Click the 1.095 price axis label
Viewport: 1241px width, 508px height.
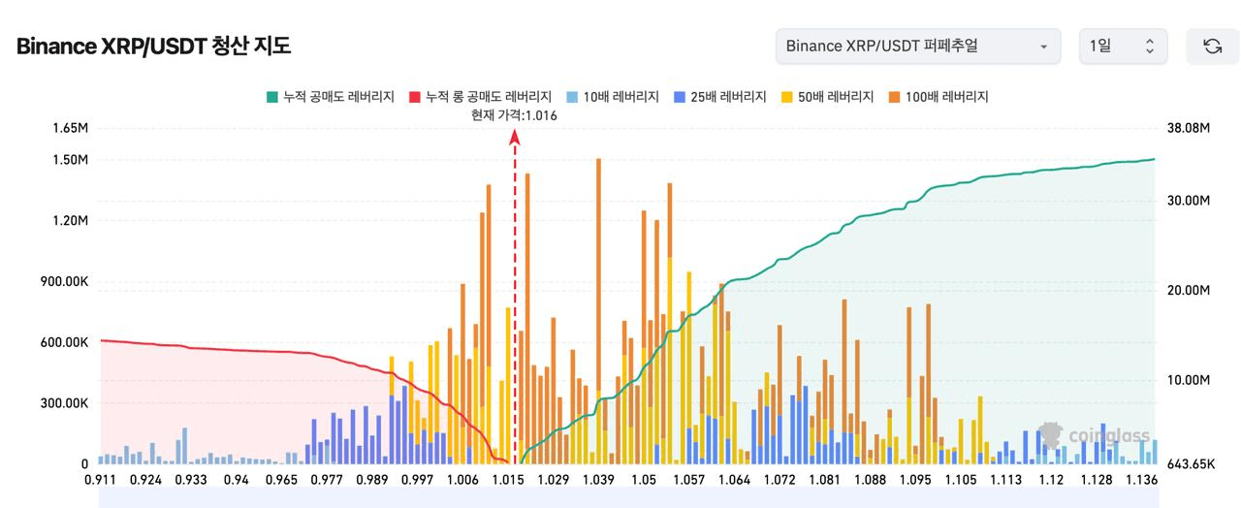[x=915, y=479]
